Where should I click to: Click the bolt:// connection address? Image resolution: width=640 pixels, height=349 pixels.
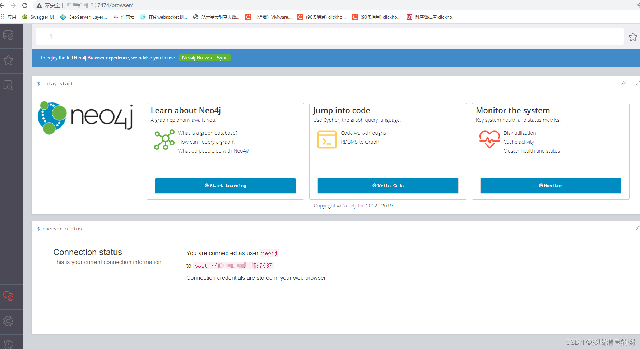[x=233, y=266]
